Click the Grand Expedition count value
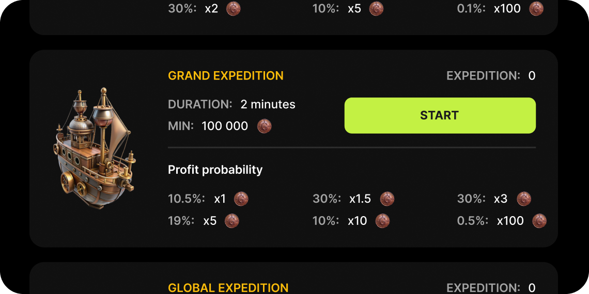This screenshot has width=589, height=294. point(532,76)
